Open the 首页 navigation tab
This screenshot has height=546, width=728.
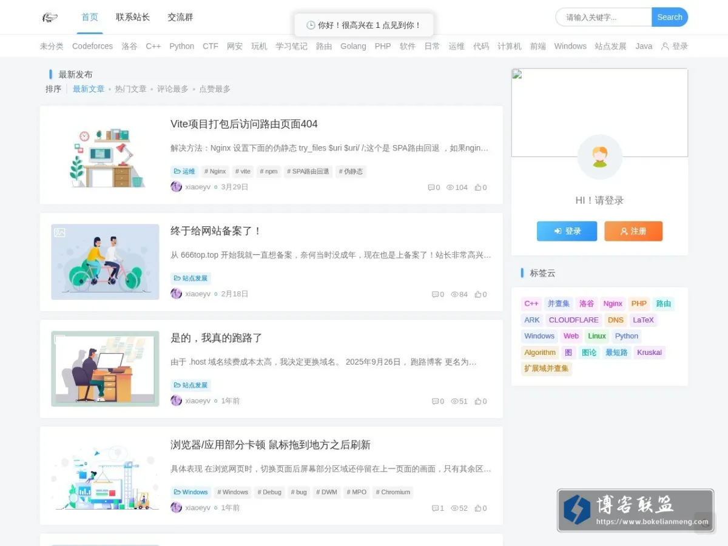[x=90, y=17]
